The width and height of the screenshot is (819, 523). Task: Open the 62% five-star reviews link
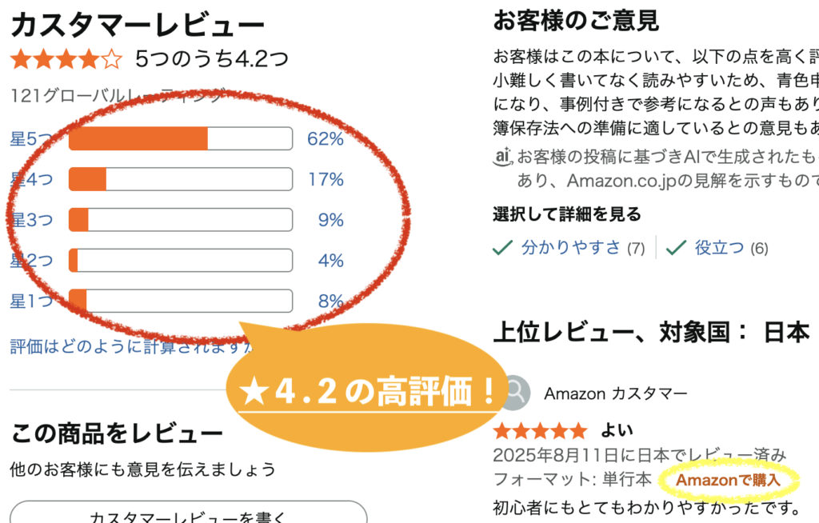[x=326, y=139]
